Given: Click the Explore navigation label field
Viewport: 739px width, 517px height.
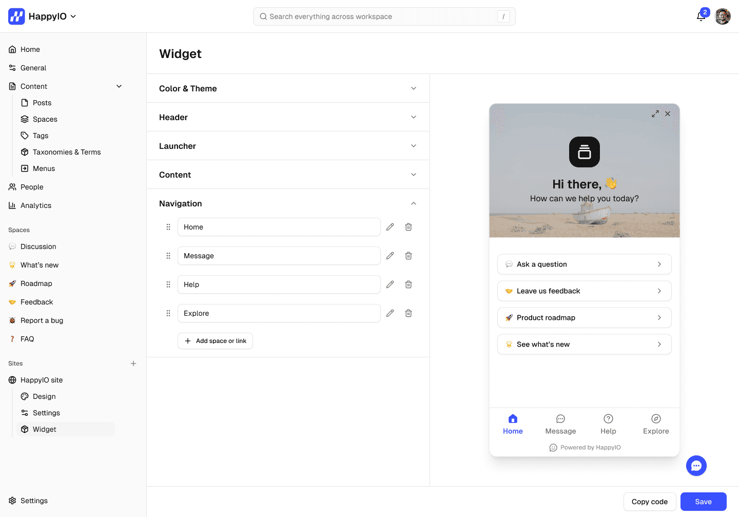Looking at the screenshot, I should (x=279, y=313).
